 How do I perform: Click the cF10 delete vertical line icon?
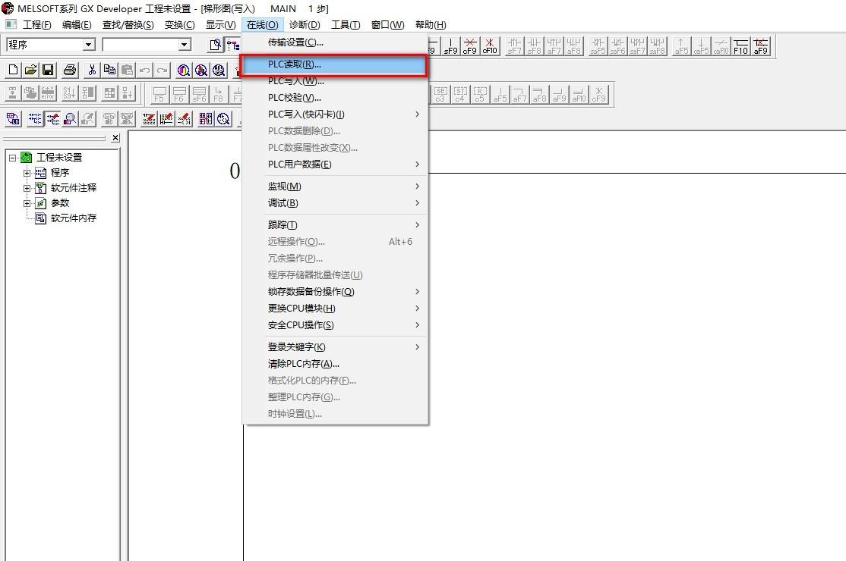[490, 46]
